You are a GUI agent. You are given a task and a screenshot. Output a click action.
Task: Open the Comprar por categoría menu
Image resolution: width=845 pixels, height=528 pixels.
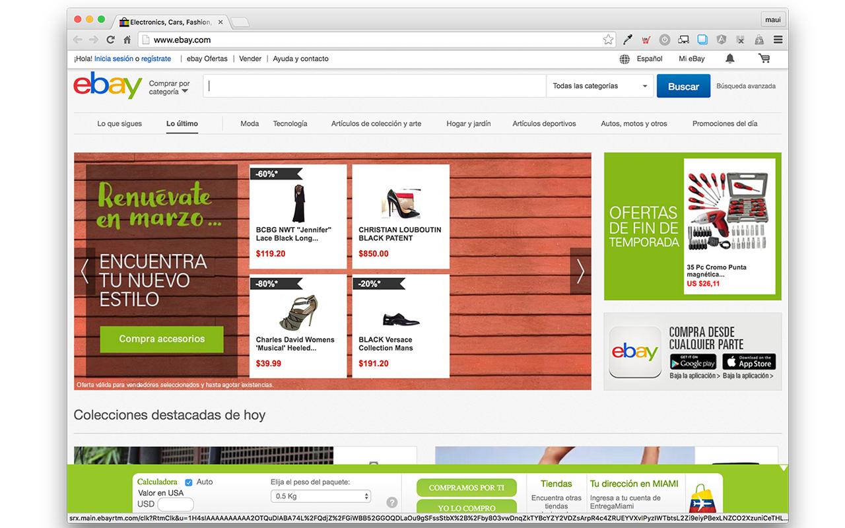coord(169,88)
